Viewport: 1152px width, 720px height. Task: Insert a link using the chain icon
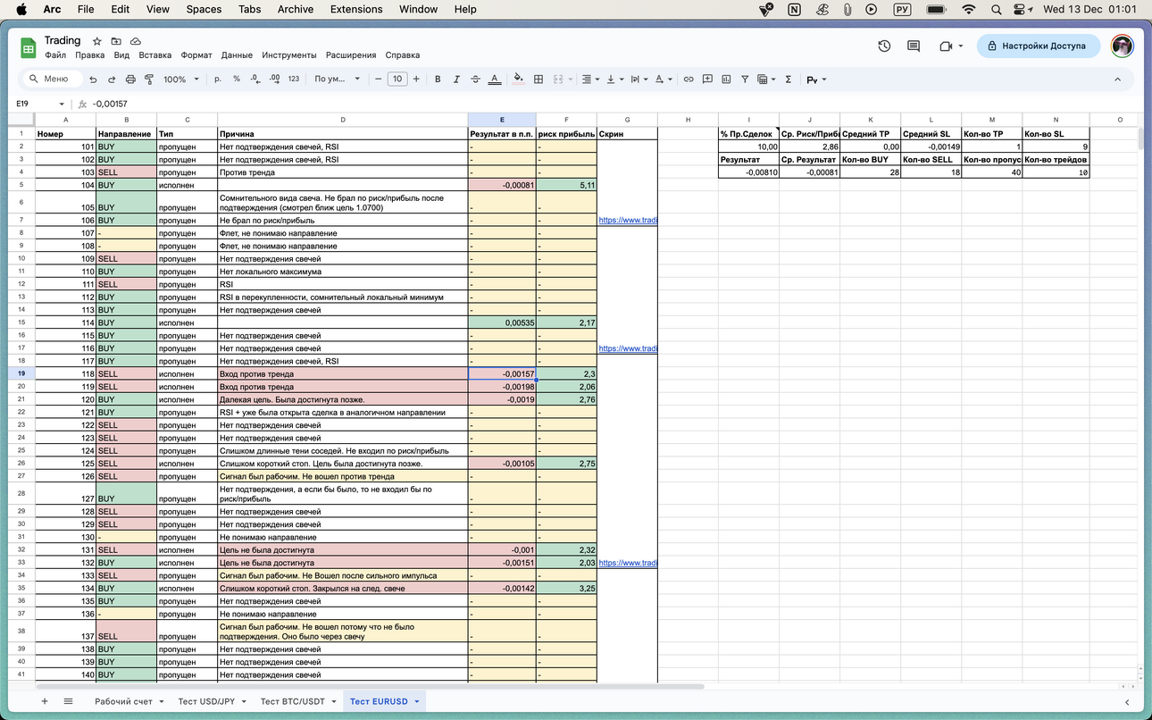[x=689, y=80]
